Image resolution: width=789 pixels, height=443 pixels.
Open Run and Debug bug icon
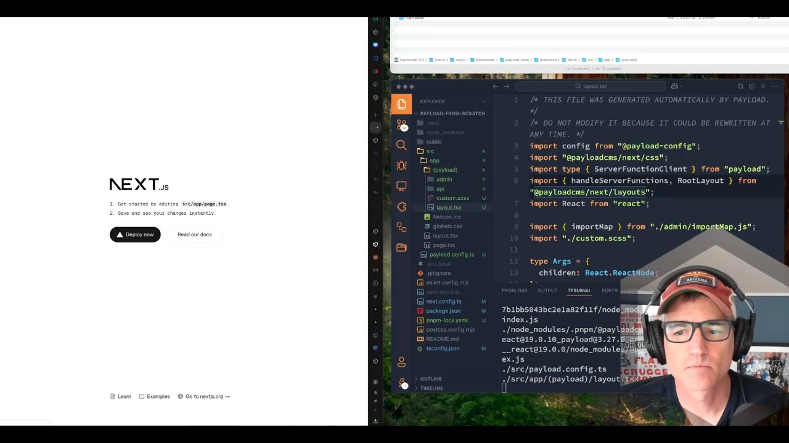click(401, 166)
